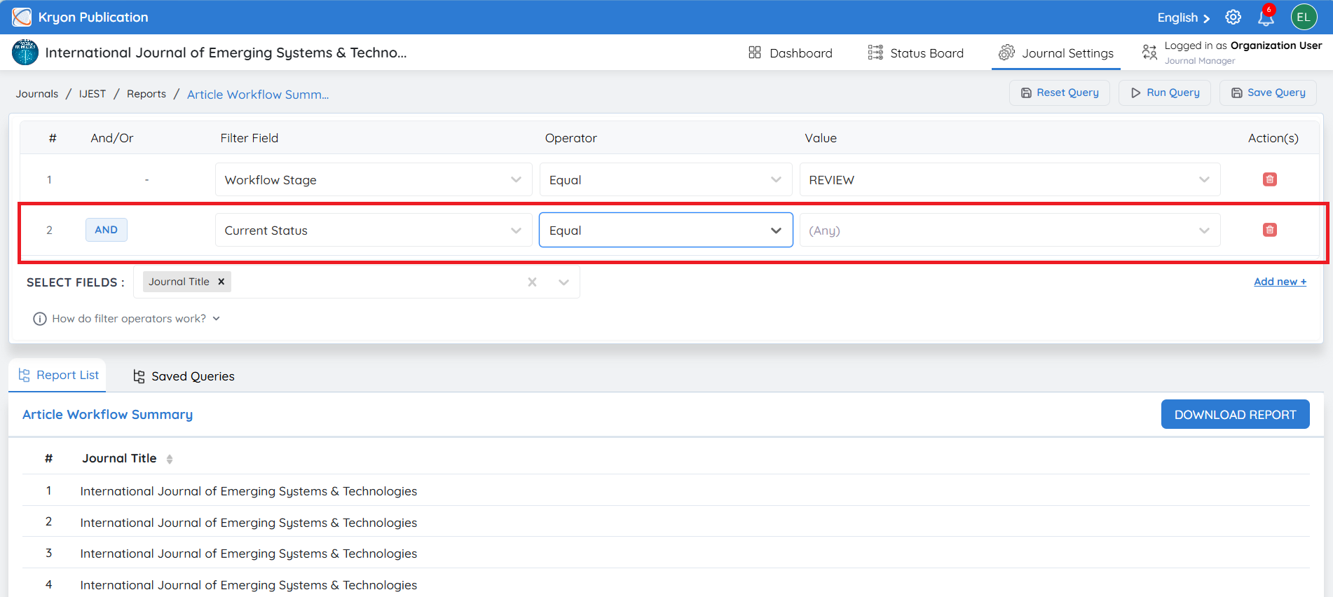This screenshot has height=597, width=1333.
Task: Expand the Select Fields dropdown arrow
Action: [563, 282]
